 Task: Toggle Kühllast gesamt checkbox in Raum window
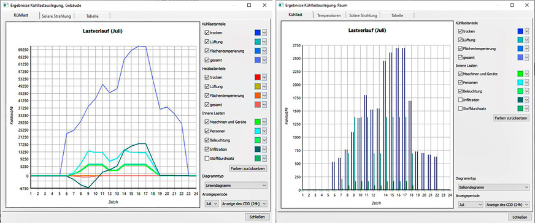point(460,57)
